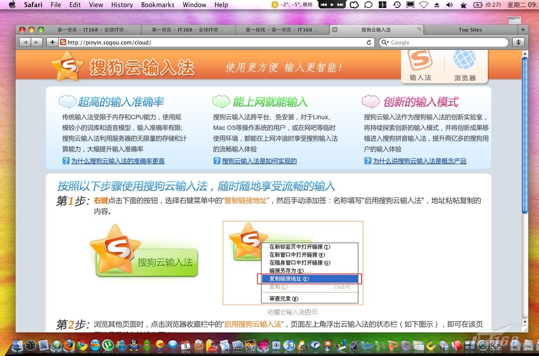Open the Edit menu
This screenshot has width=539, height=356.
tap(75, 5)
